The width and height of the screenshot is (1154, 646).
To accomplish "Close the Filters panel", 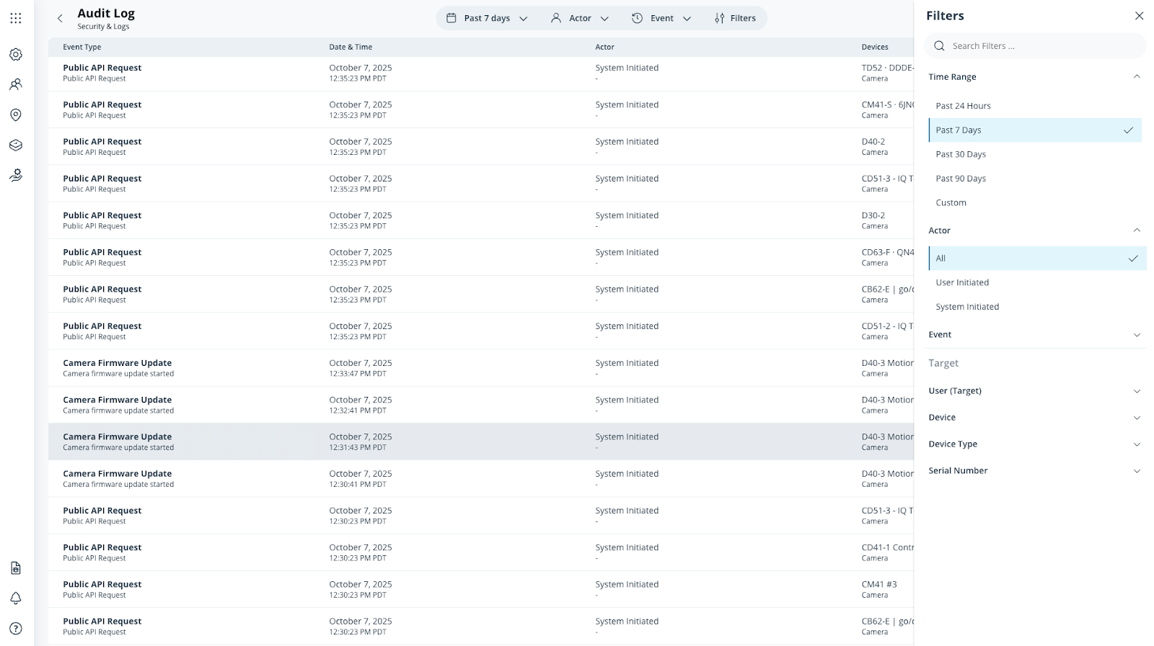I will (x=1139, y=16).
